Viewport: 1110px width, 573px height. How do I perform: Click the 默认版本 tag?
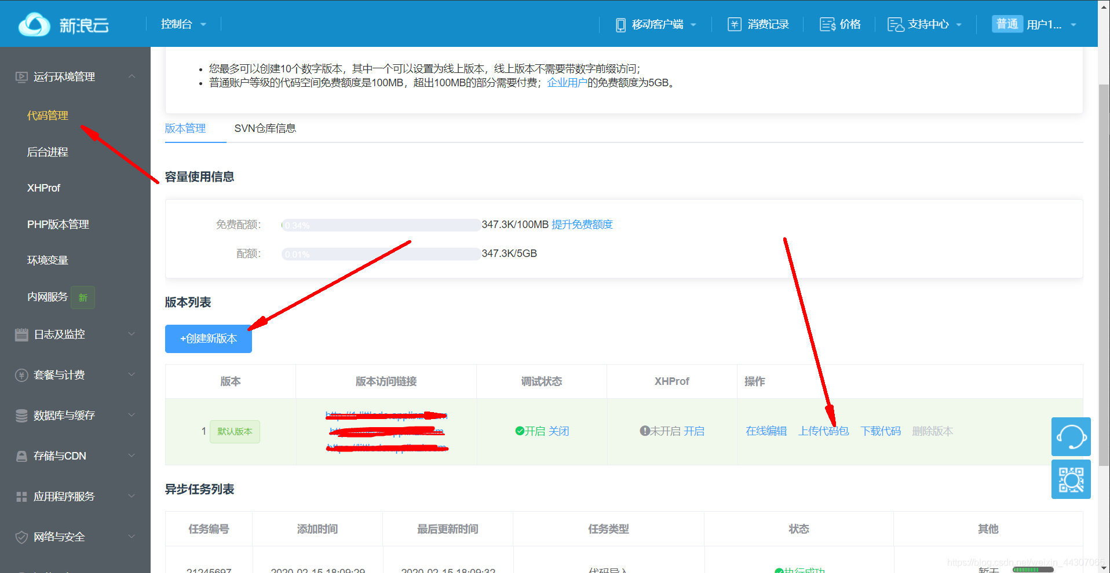coord(235,432)
